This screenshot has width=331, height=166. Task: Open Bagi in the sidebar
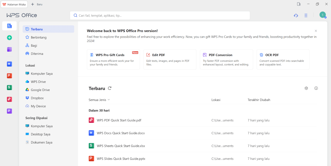pyautogui.click(x=48, y=46)
